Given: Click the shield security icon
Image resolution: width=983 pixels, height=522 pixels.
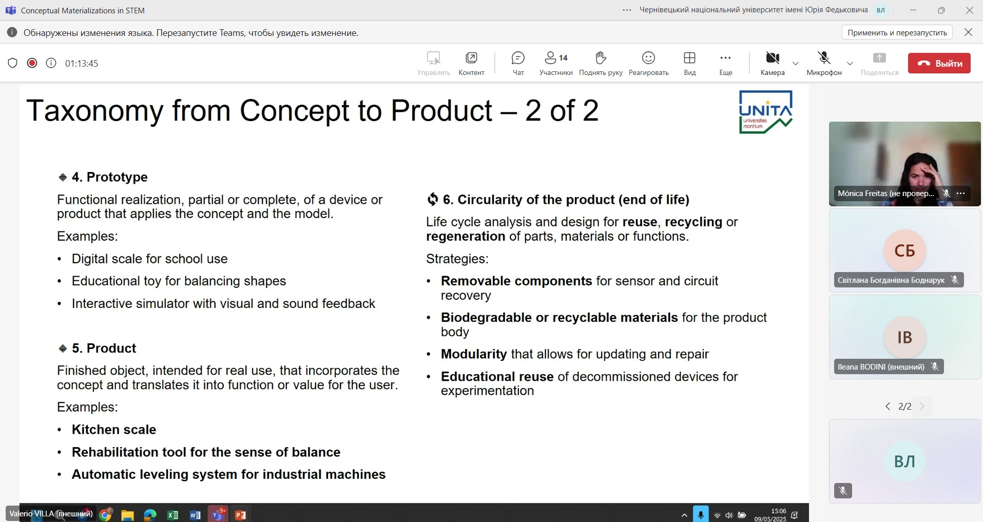Looking at the screenshot, I should pyautogui.click(x=13, y=63).
